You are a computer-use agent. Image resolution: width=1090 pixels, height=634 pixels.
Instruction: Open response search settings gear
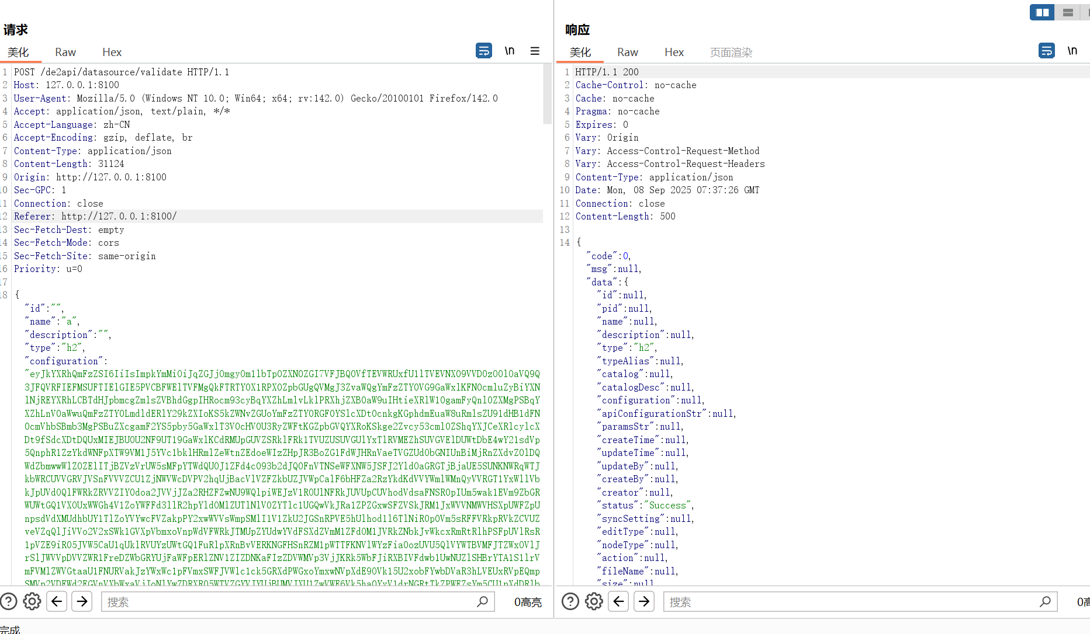[x=594, y=601]
